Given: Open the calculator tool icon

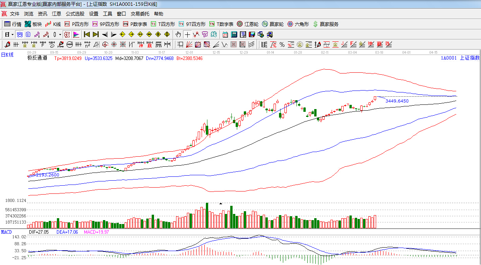Looking at the screenshot, I should 234,34.
